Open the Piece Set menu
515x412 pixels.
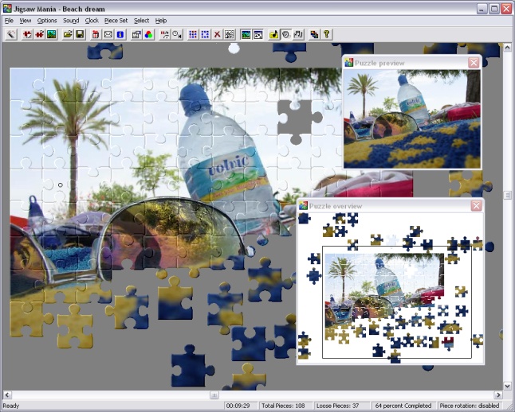[x=116, y=20]
